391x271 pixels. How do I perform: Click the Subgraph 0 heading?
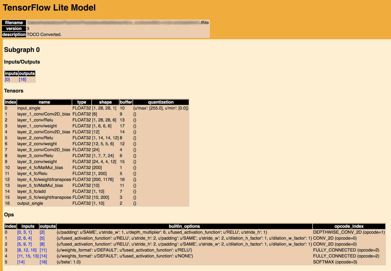pos(22,50)
